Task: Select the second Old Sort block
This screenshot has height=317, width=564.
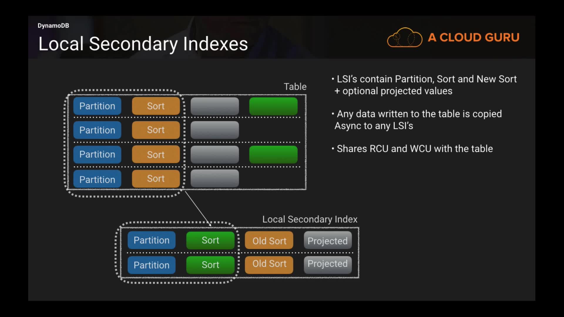Action: [269, 264]
